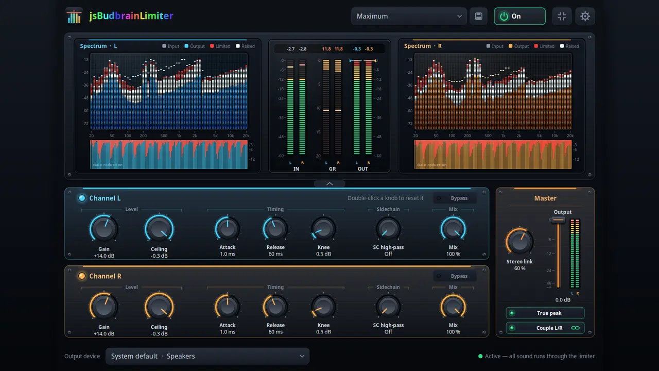Toggle the Output legend in Spectrum L
This screenshot has width=659, height=371.
click(x=195, y=46)
